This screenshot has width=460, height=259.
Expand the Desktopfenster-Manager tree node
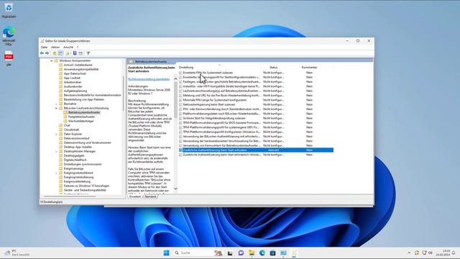56,152
